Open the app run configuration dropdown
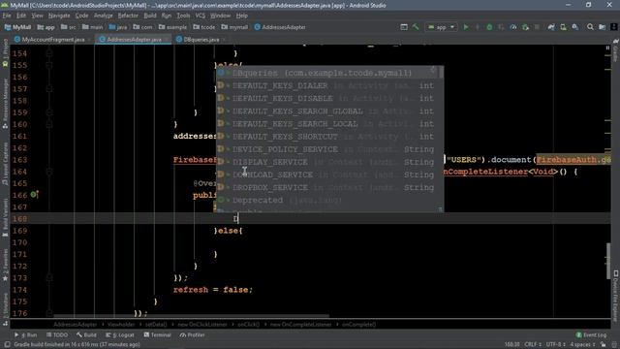This screenshot has height=349, width=620. click(x=442, y=27)
